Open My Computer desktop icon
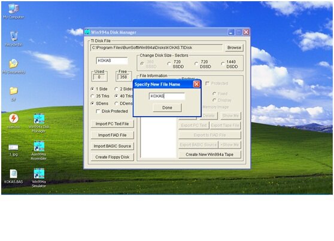 (13, 11)
